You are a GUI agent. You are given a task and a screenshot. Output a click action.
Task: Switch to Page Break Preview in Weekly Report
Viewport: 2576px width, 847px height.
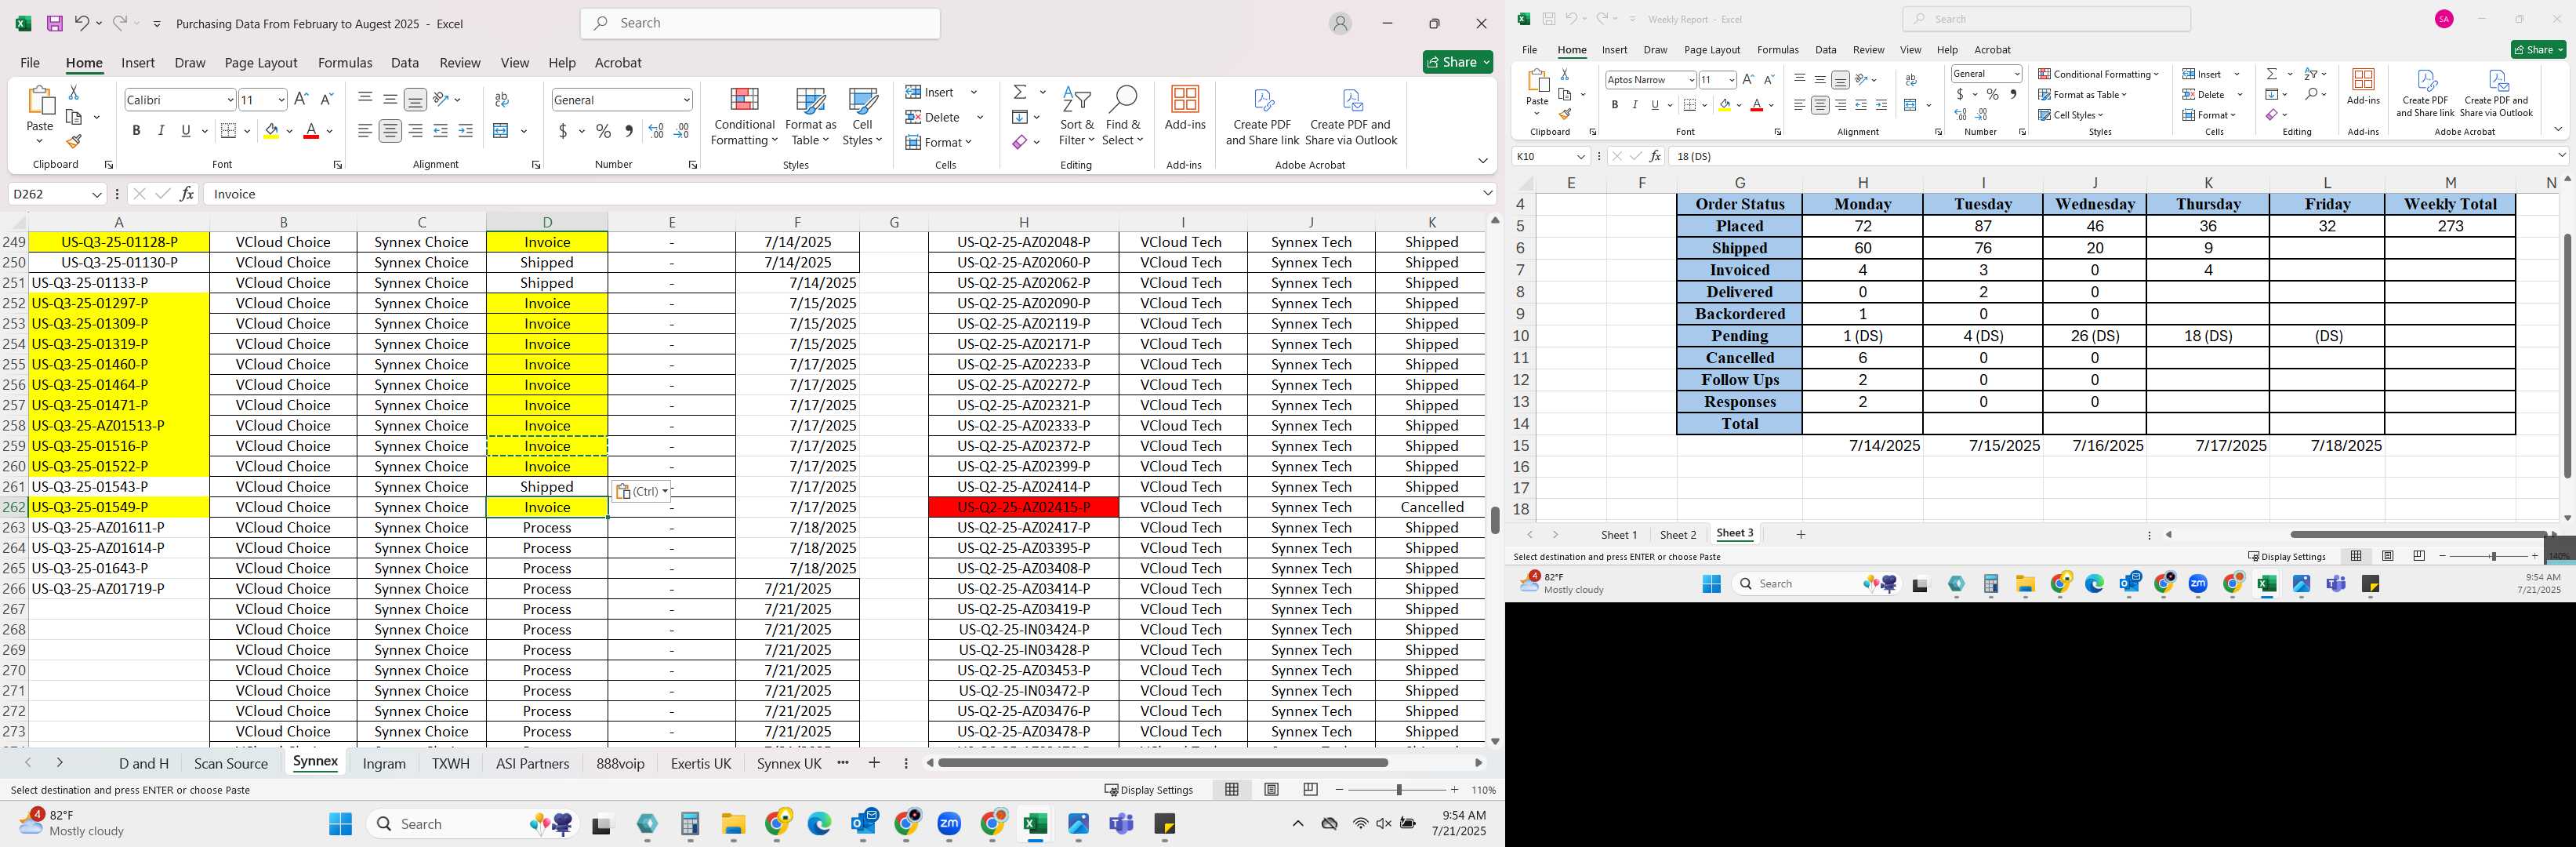click(2419, 556)
